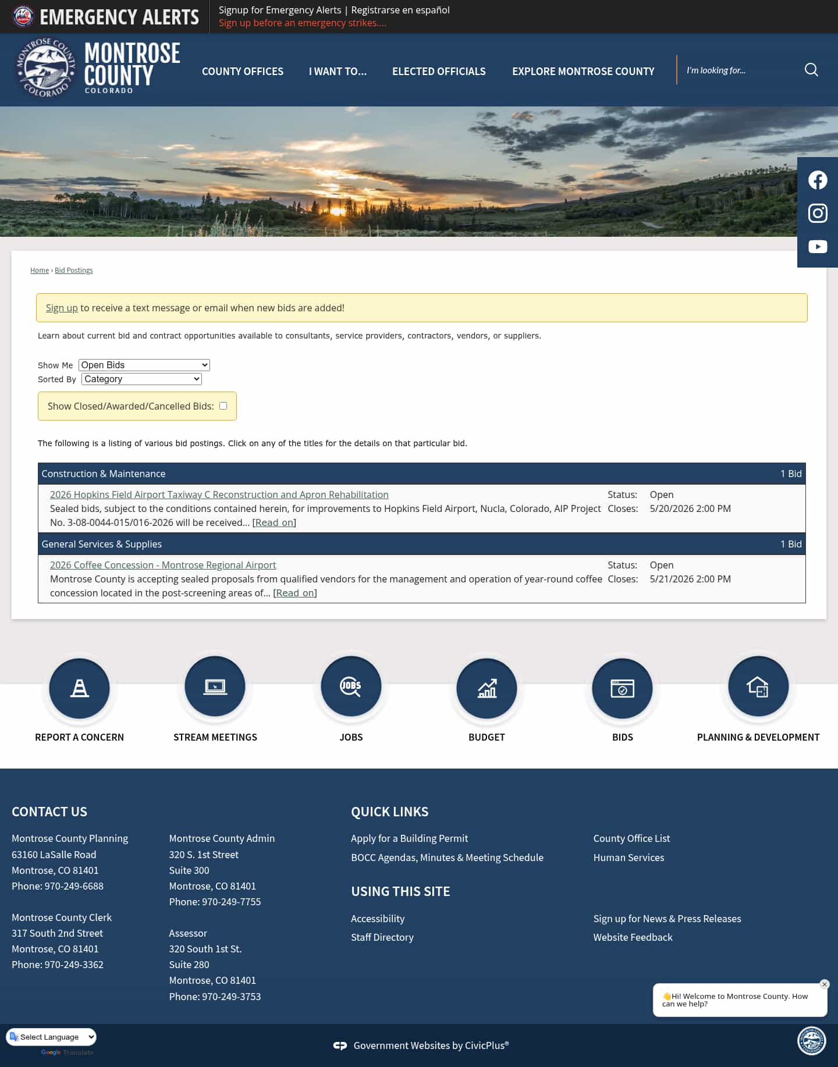The height and width of the screenshot is (1067, 838).
Task: Click Sign up for bid notifications
Action: tap(62, 308)
